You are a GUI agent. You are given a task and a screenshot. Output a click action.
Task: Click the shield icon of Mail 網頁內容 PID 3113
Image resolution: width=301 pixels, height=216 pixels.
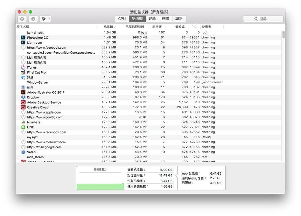(23, 58)
